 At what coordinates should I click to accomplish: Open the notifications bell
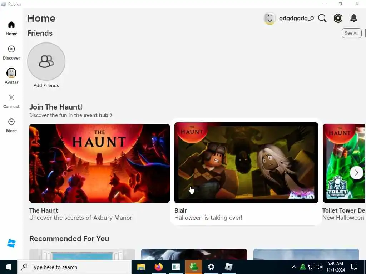354,18
